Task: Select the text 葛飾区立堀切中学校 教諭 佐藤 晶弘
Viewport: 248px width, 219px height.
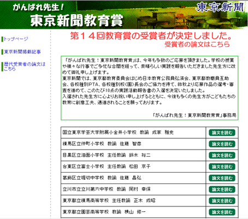Action: [x=102, y=177]
